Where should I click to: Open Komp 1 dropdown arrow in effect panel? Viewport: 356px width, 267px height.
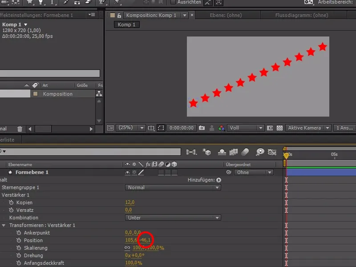[26, 24]
